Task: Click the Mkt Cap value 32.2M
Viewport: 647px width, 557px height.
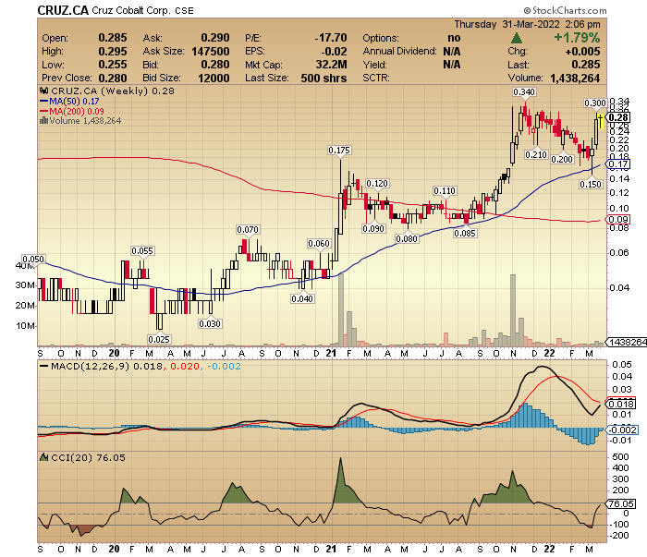Action: pos(331,65)
